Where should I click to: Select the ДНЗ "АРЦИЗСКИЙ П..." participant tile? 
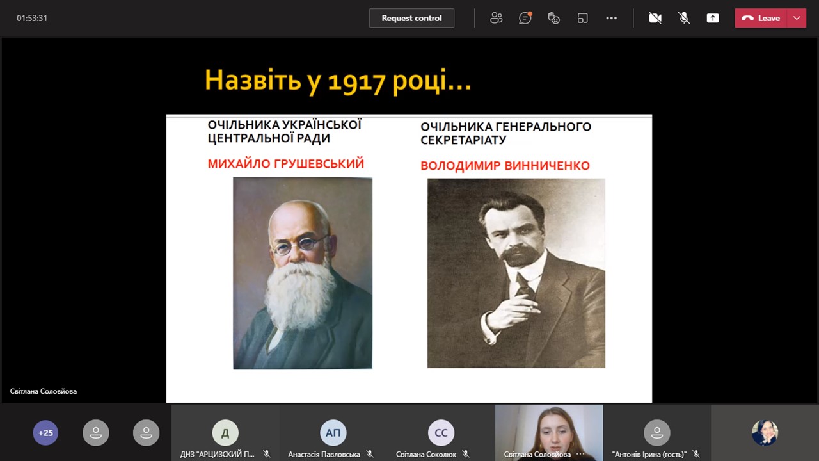point(225,433)
